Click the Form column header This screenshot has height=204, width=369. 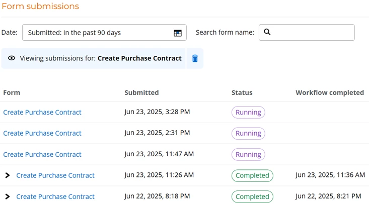coord(12,92)
